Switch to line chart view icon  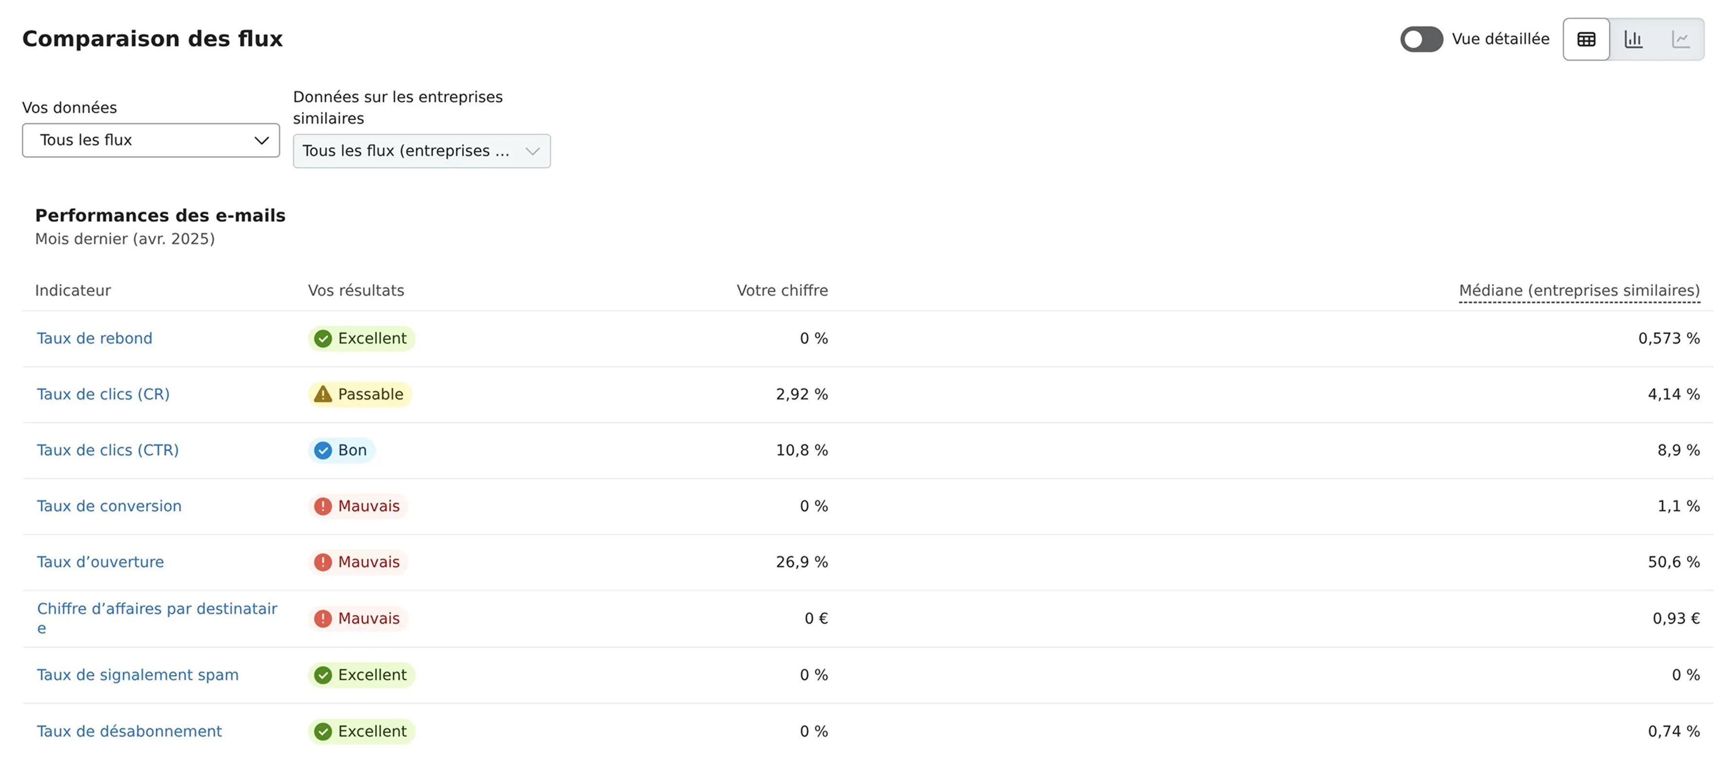tap(1681, 39)
